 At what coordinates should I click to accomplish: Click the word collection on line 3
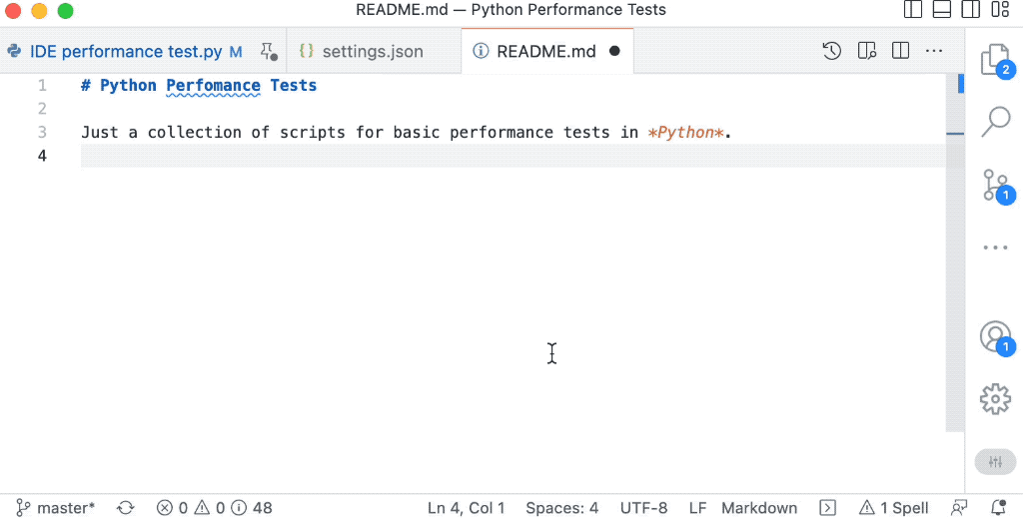pyautogui.click(x=195, y=133)
